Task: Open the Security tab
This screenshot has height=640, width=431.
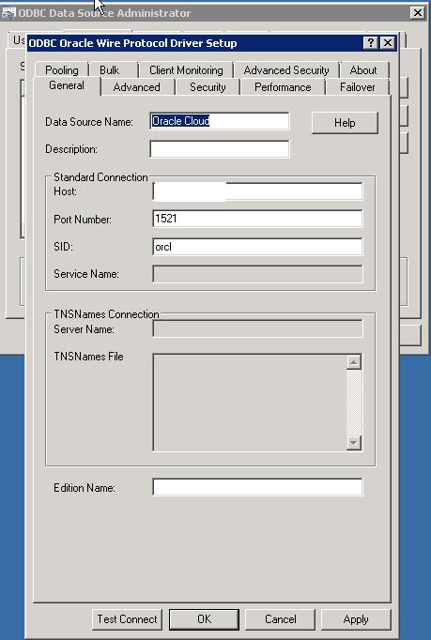Action: [x=208, y=87]
